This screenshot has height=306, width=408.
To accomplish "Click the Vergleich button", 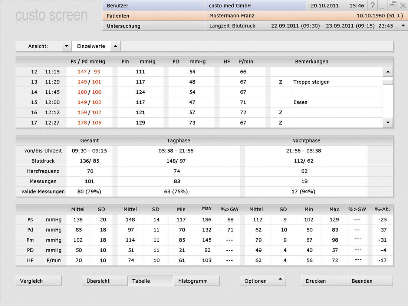I will (39, 281).
